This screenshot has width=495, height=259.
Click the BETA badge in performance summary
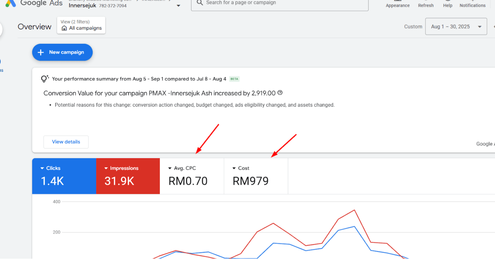point(234,79)
